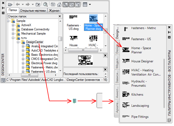This screenshot has width=174, height=126.
Task: Click the tool palette vertical scrollbar
Action: click(x=164, y=83)
